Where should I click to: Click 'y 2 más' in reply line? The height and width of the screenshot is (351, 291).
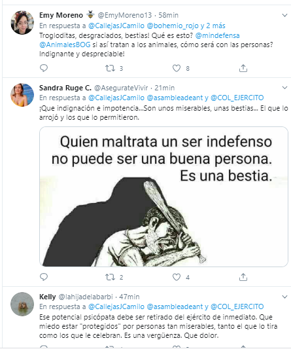pyautogui.click(x=213, y=26)
